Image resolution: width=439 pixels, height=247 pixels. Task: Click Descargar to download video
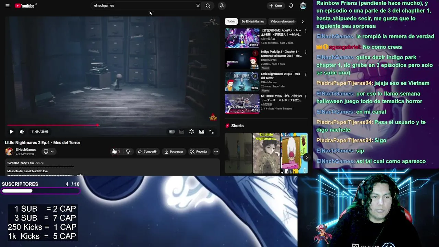[174, 152]
